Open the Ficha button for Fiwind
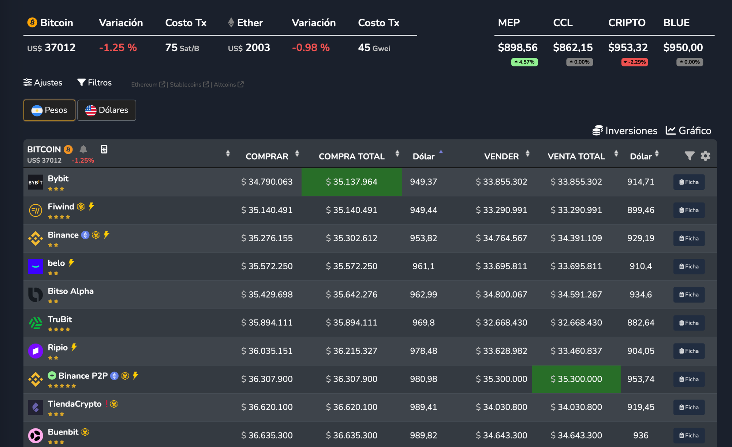The image size is (732, 447). tap(689, 210)
